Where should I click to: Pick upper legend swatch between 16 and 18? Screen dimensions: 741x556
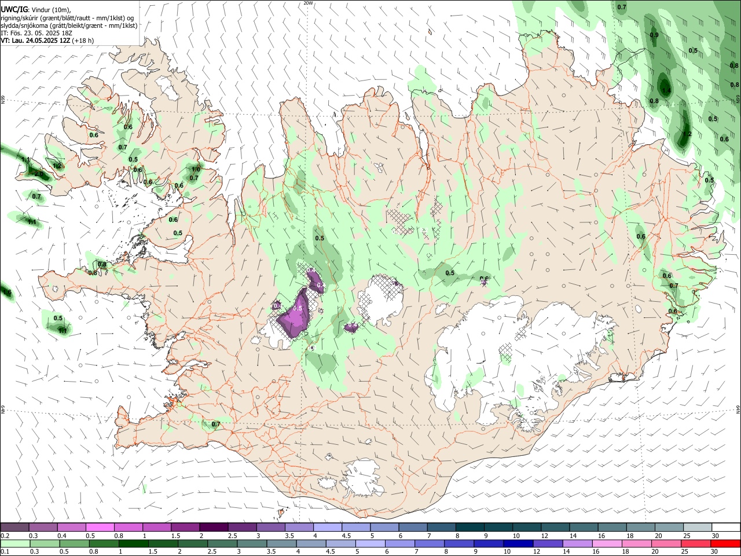(611, 527)
